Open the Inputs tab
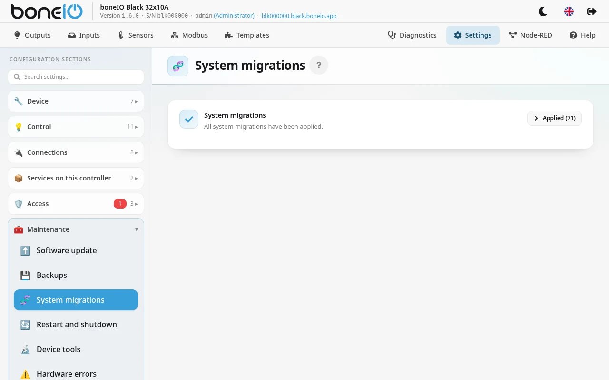609x380 pixels. [x=84, y=35]
